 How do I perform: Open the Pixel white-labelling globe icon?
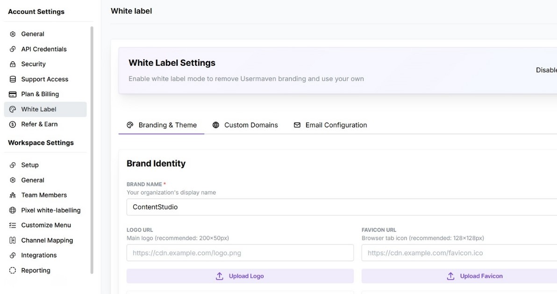(12, 210)
